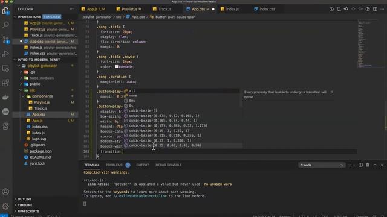387x217 pixels.
Task: Choose the 'all' autocomplete suggestion
Action: click(181, 91)
